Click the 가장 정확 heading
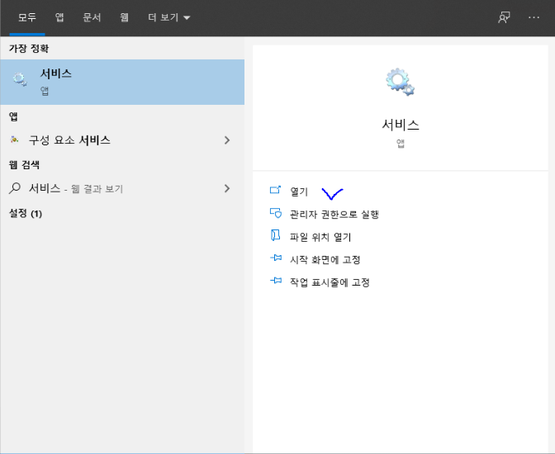 (29, 49)
